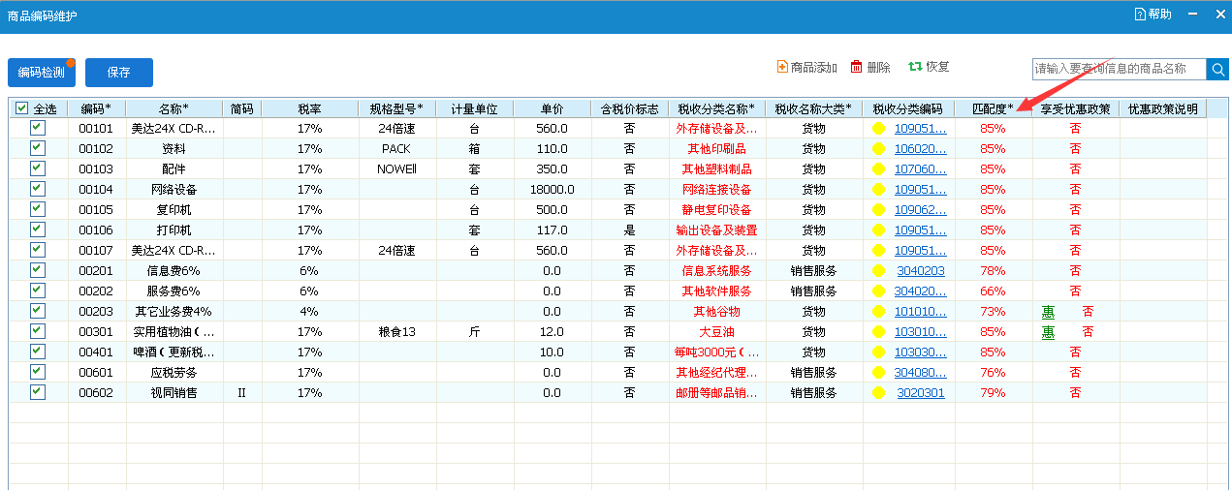Uncheck the checkbox for row 00102
This screenshot has width=1232, height=490.
[38, 148]
